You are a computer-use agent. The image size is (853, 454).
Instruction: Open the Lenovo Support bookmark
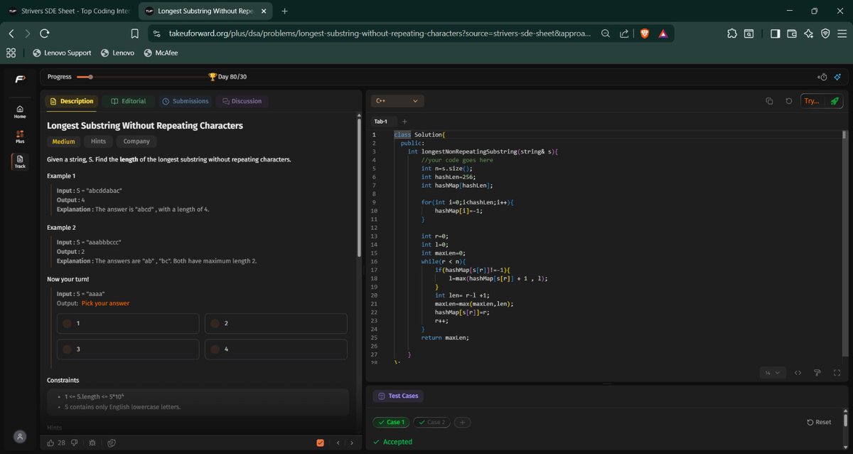(x=62, y=53)
